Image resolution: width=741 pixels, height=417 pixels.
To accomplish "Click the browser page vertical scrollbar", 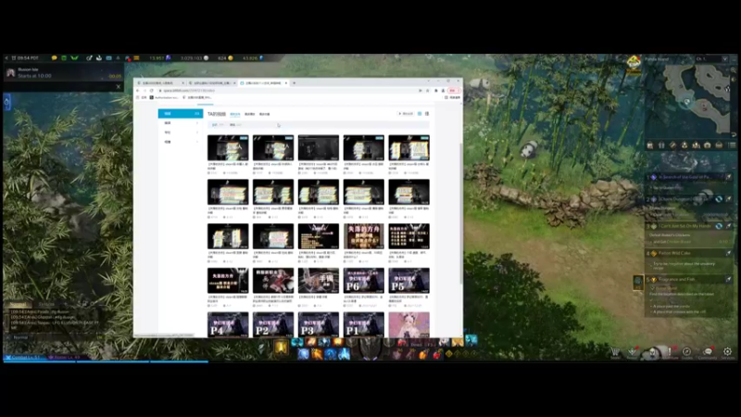I will tap(460, 213).
